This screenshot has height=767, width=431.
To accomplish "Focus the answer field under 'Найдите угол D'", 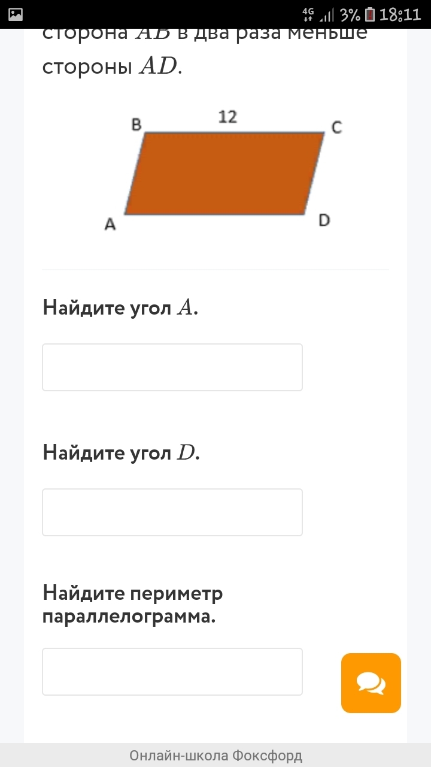I will click(x=172, y=512).
